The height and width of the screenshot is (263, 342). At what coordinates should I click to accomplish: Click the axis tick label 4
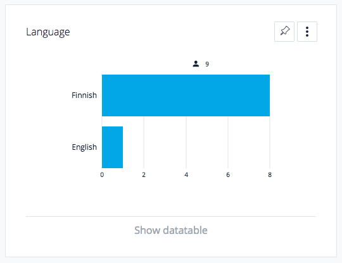point(186,175)
